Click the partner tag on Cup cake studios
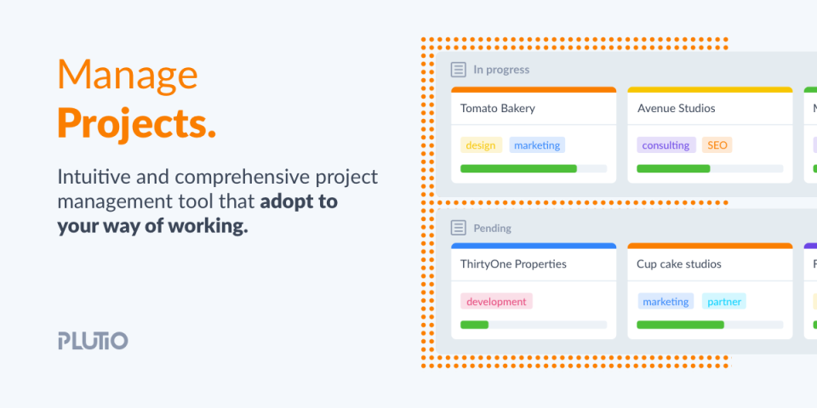Viewport: 817px width, 408px height. (x=724, y=301)
